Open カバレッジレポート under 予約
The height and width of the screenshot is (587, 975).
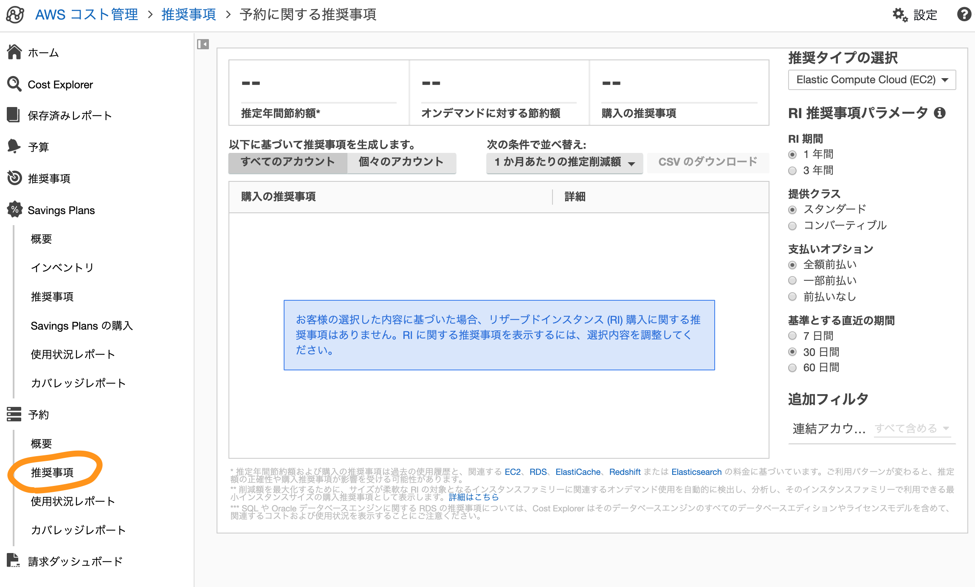click(x=79, y=530)
